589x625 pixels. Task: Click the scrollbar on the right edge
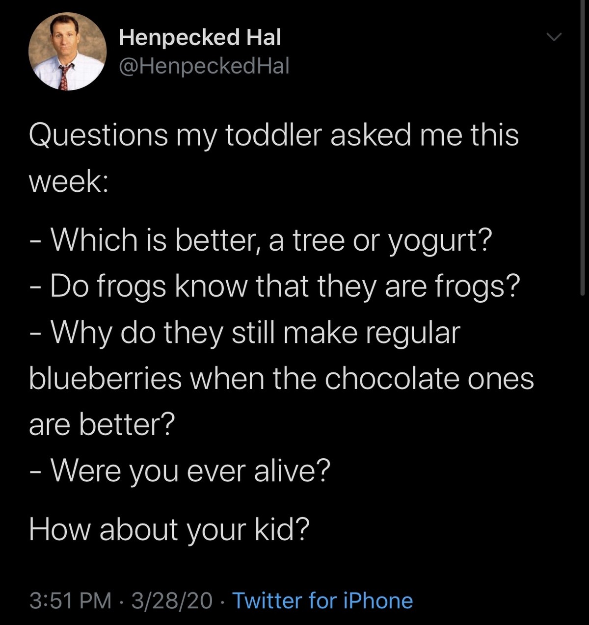(x=583, y=147)
